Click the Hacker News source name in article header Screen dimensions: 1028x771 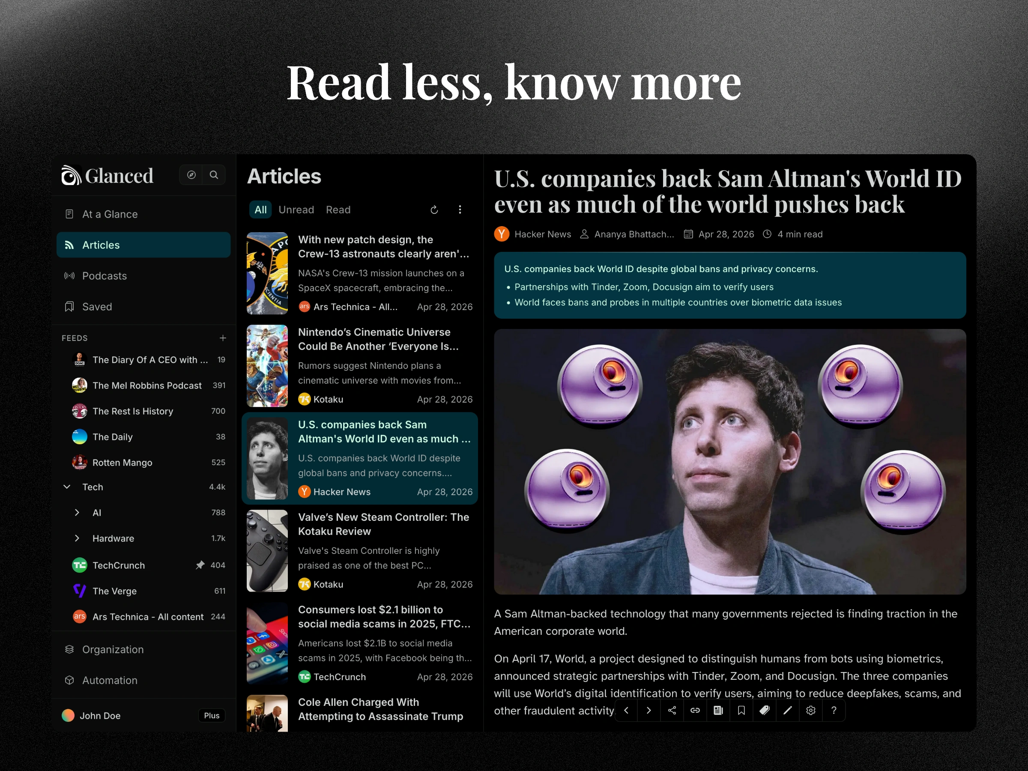[x=542, y=234]
